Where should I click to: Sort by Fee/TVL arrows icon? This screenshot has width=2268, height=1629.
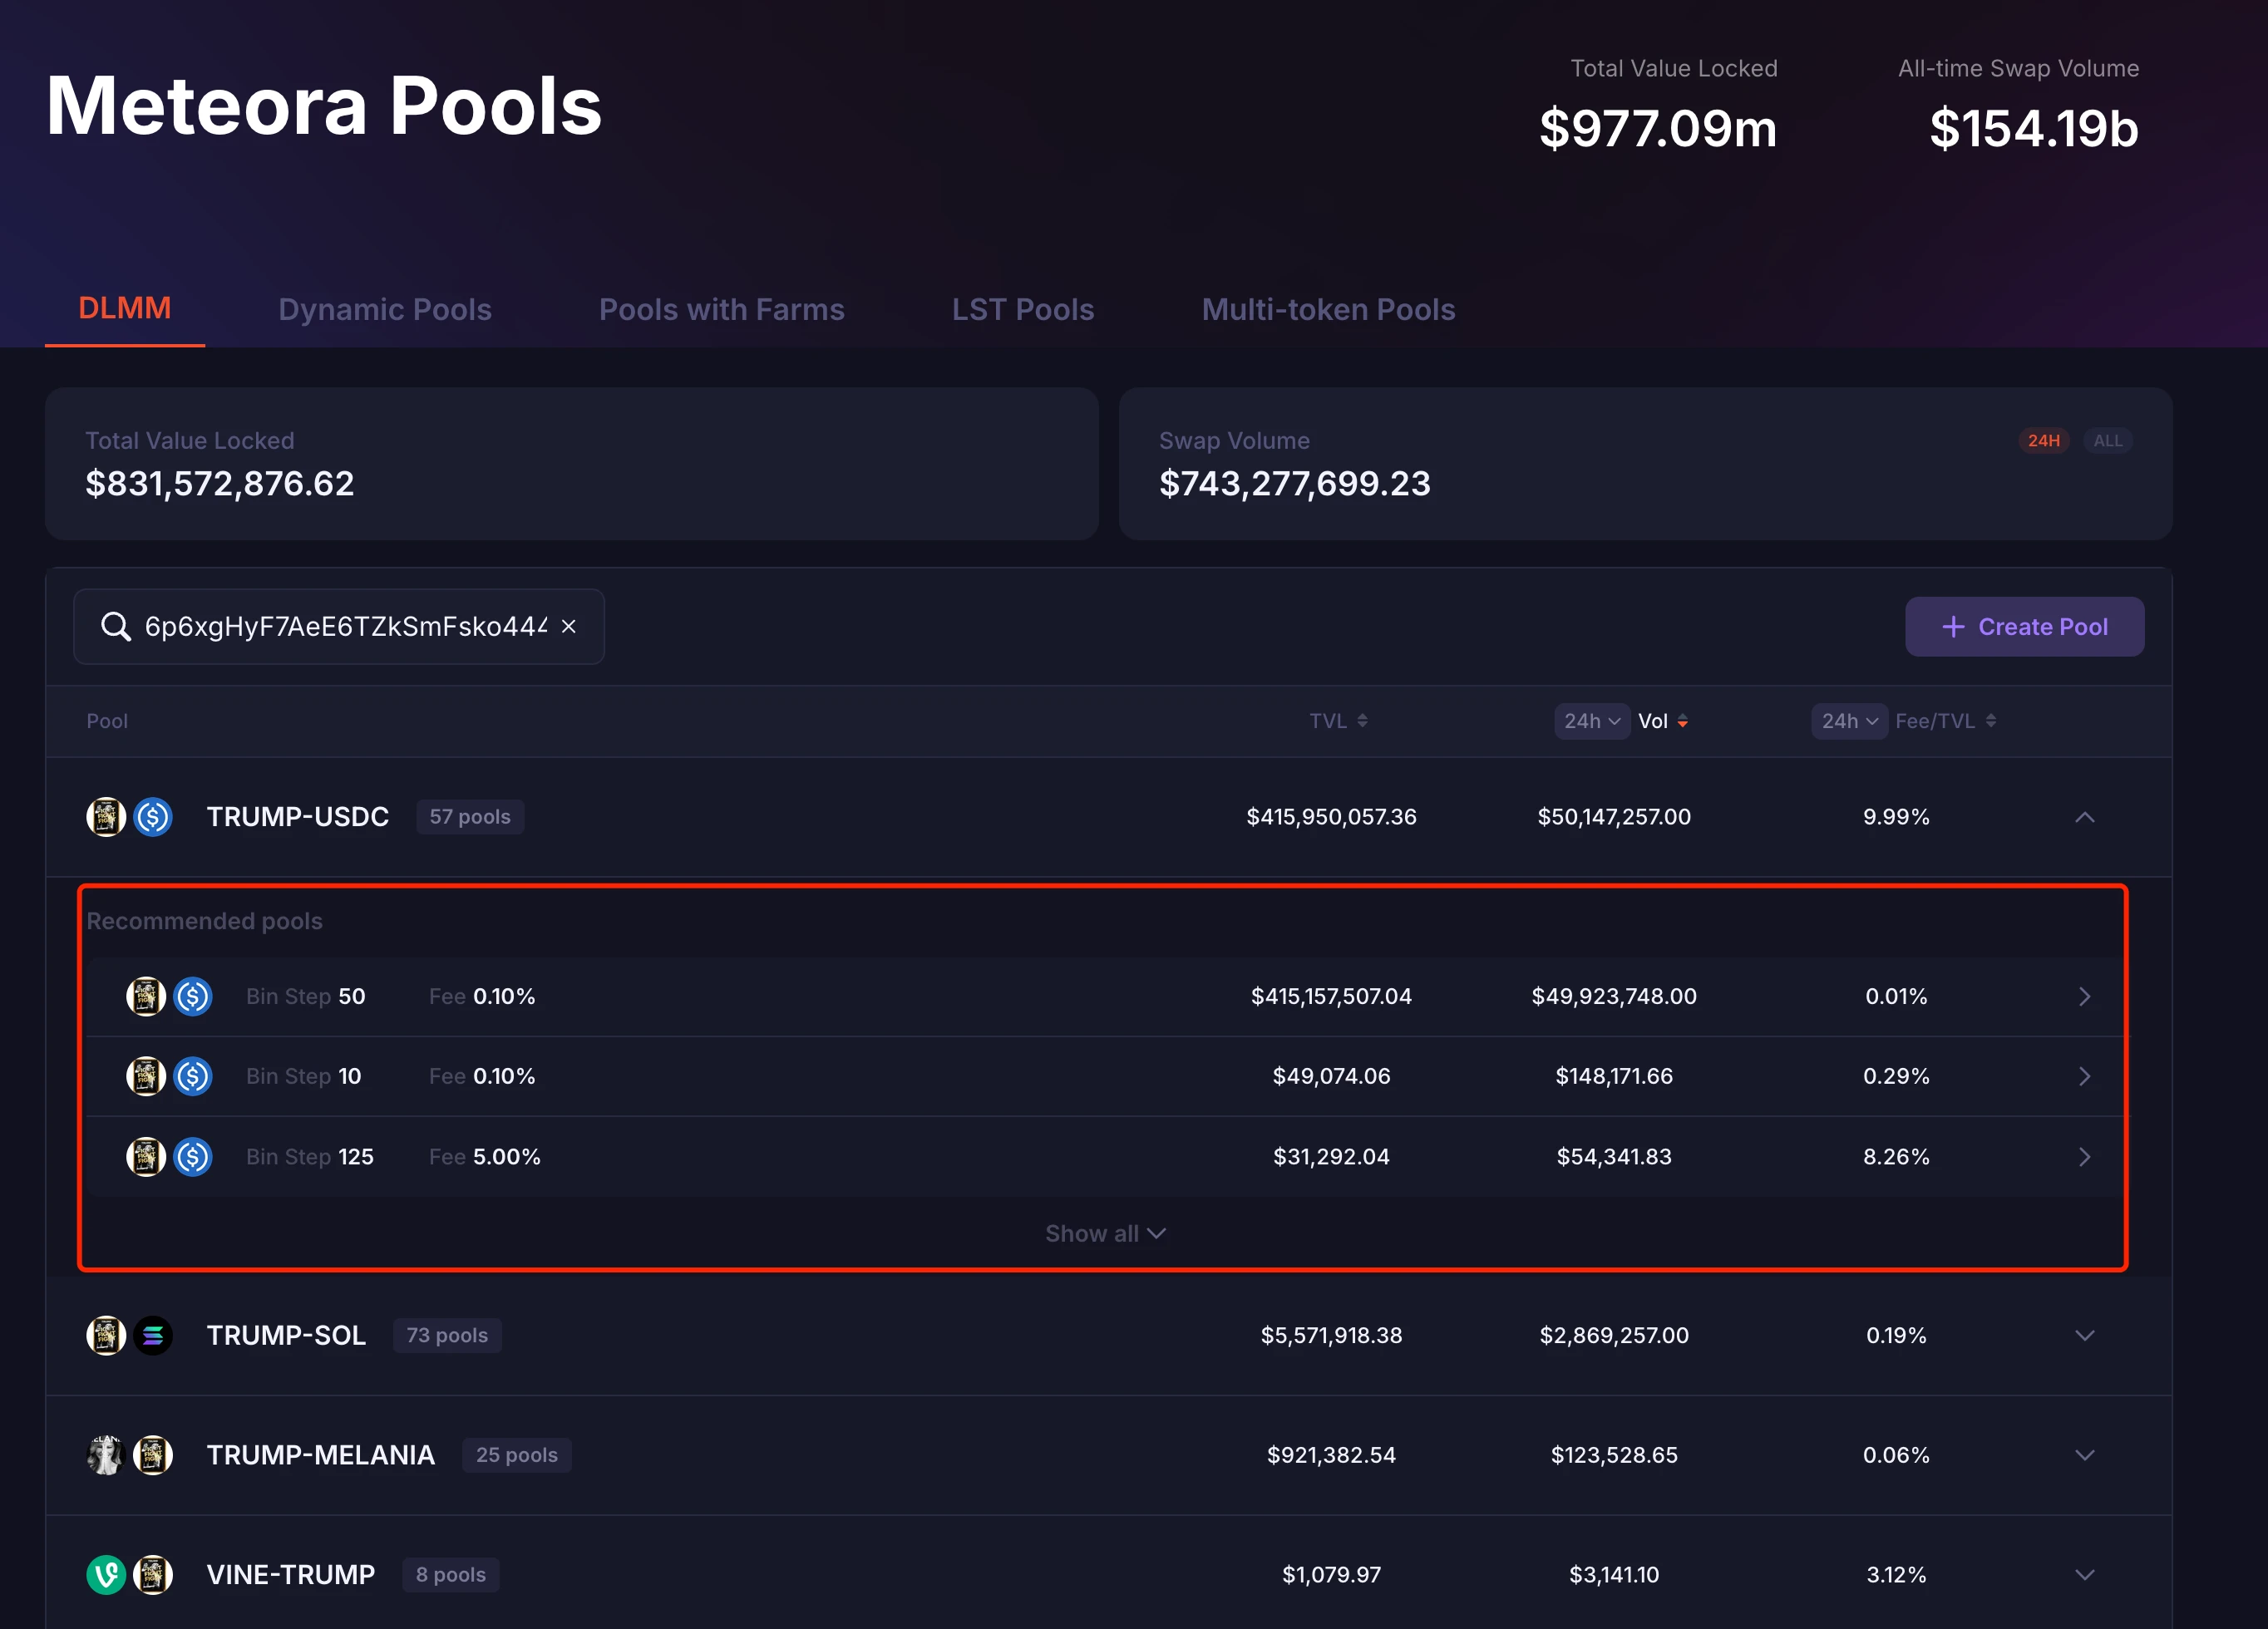1991,721
